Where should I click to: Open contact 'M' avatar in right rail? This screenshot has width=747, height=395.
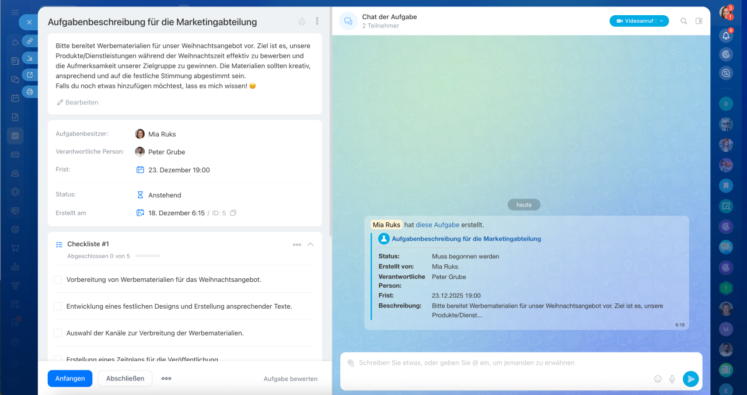[x=726, y=329]
